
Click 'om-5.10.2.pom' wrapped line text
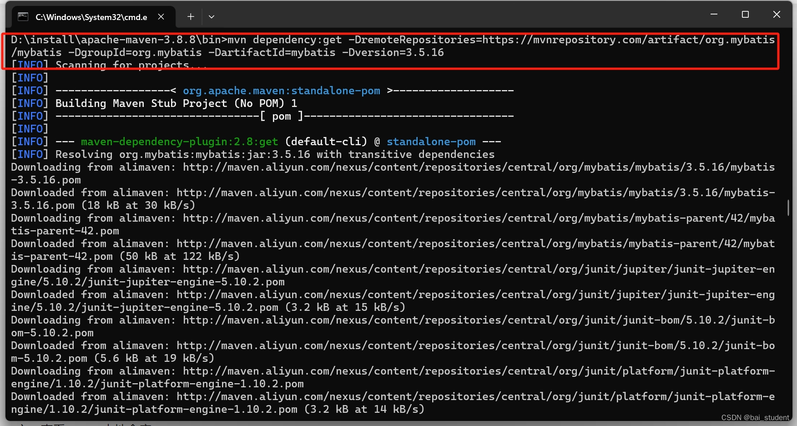tap(52, 333)
